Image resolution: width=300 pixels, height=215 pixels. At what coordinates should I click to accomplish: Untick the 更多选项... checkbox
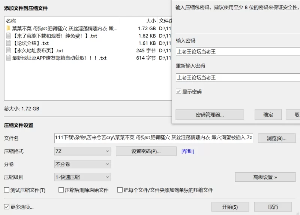click(7, 207)
